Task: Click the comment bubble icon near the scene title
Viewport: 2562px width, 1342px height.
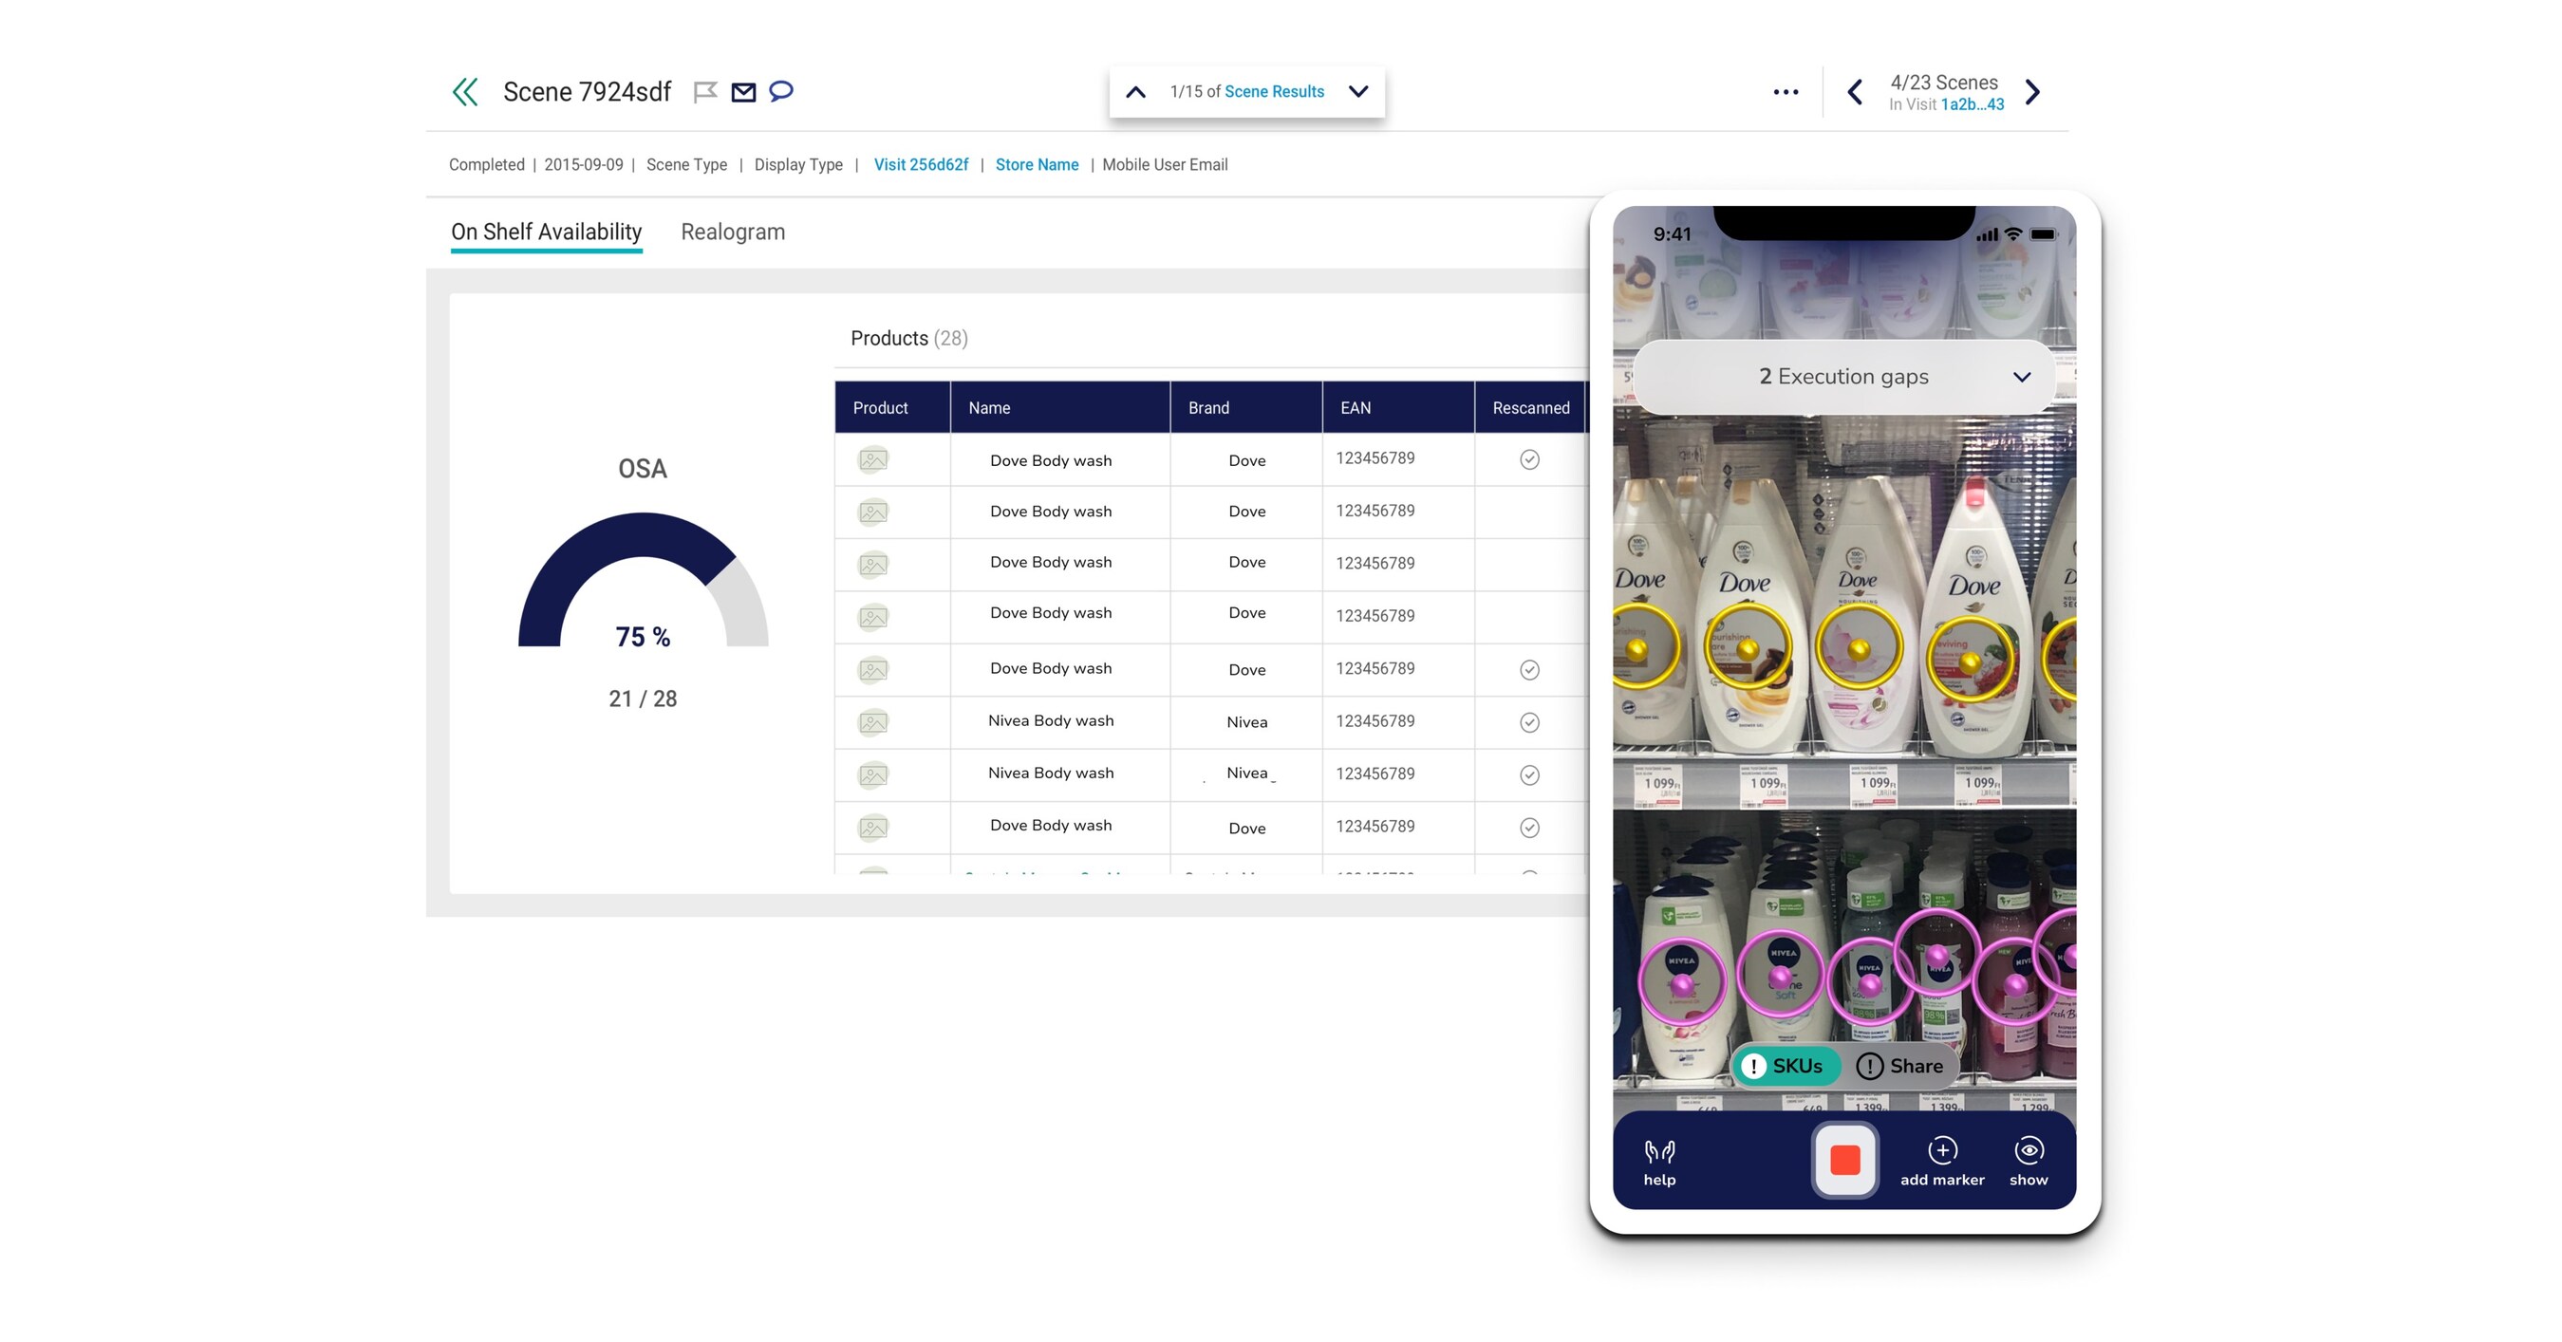Action: 782,91
